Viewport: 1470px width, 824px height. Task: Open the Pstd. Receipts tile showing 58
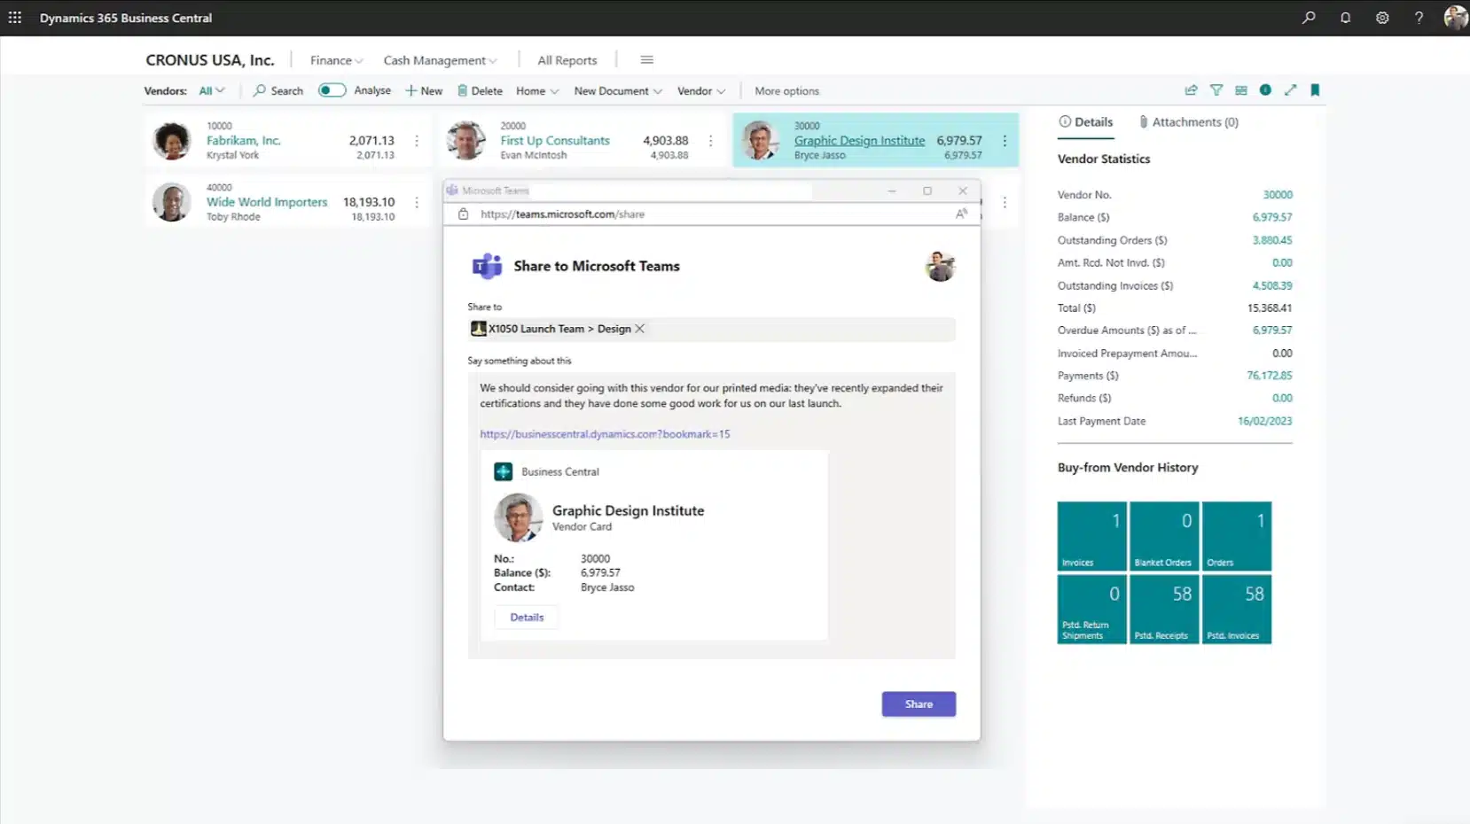(1163, 610)
